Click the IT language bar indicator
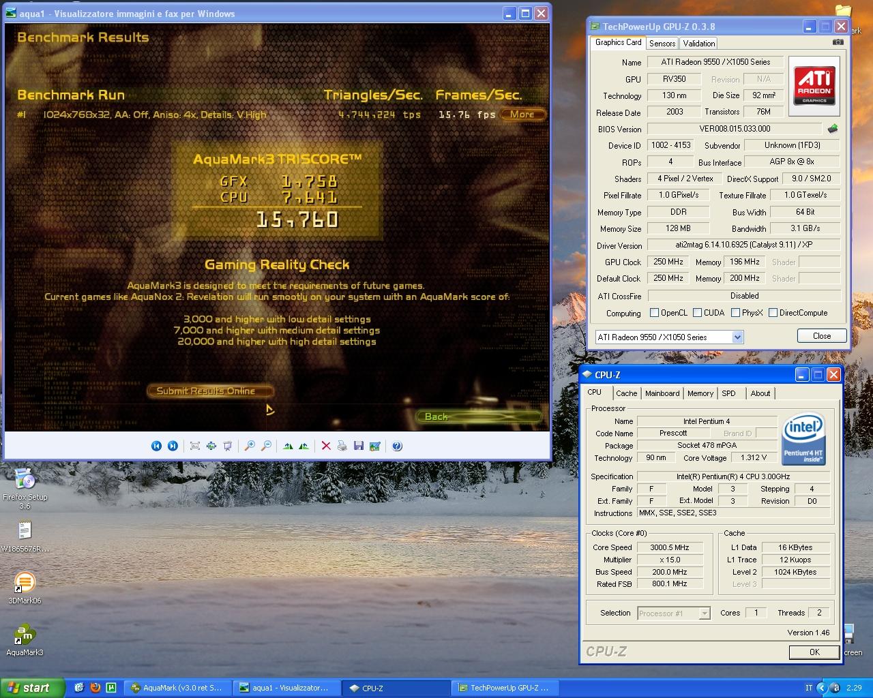This screenshot has width=873, height=698. [x=809, y=688]
